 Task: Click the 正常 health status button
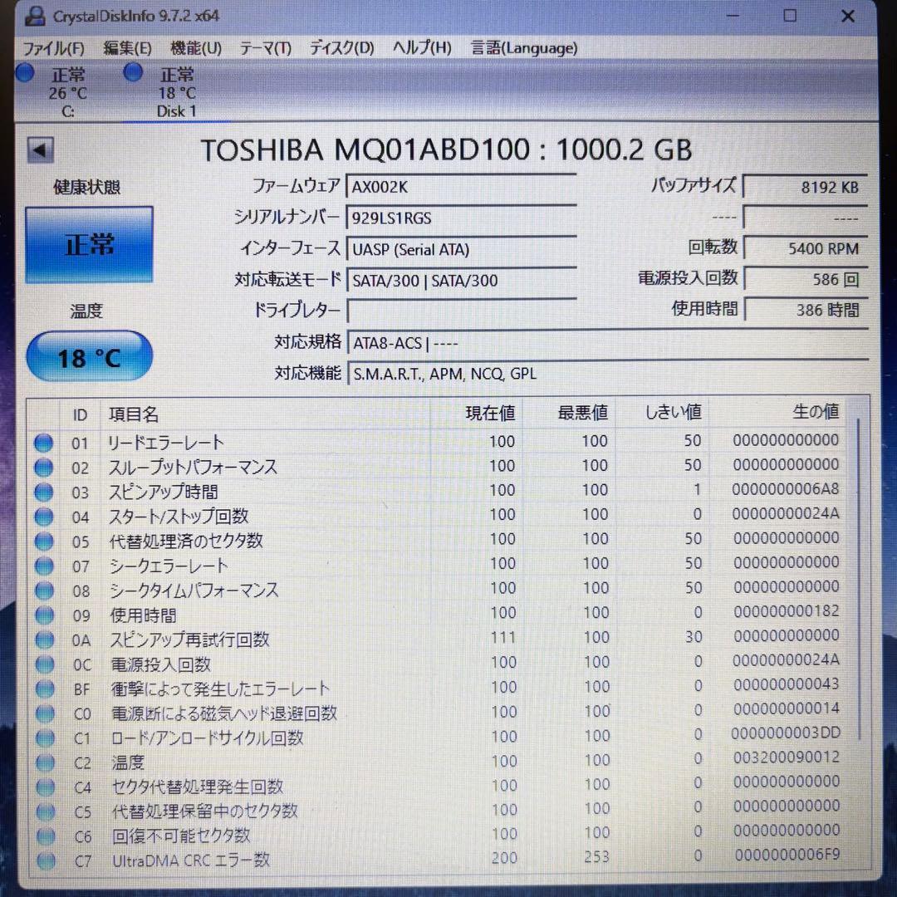pyautogui.click(x=89, y=245)
